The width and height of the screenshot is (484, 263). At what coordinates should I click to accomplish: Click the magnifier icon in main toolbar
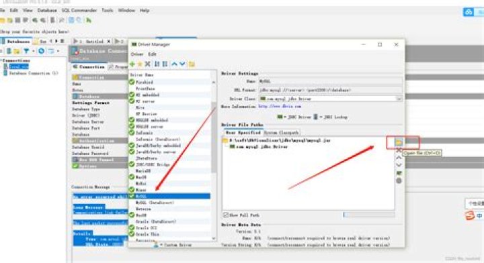coord(79,20)
